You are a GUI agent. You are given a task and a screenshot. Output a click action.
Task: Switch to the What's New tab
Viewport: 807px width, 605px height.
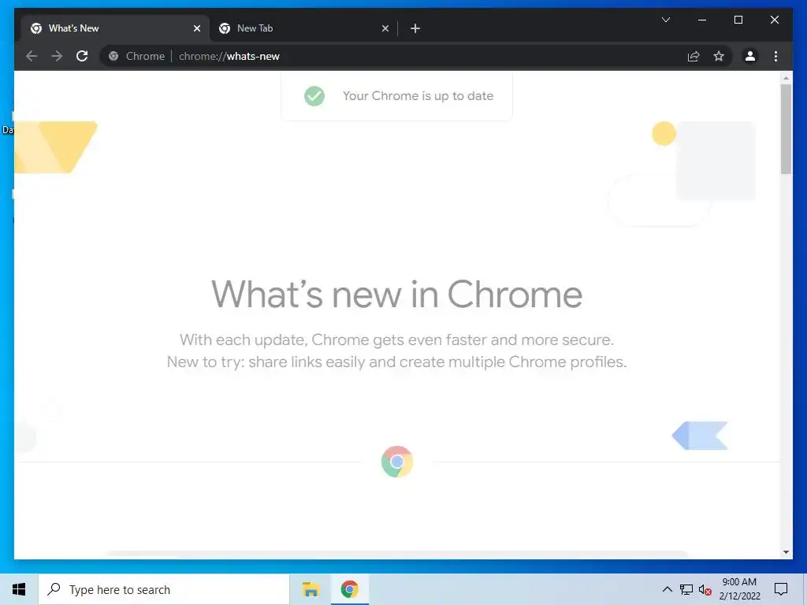[114, 28]
